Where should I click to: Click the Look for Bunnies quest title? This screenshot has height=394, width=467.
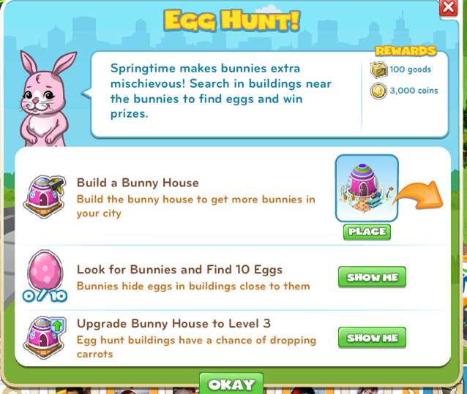[179, 270]
